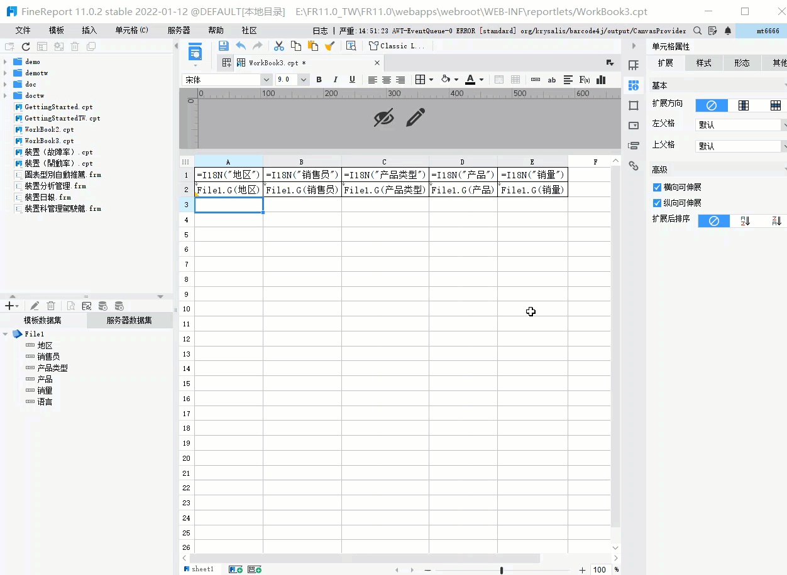787x575 pixels.
Task: Open the font color A picker
Action: (x=470, y=80)
